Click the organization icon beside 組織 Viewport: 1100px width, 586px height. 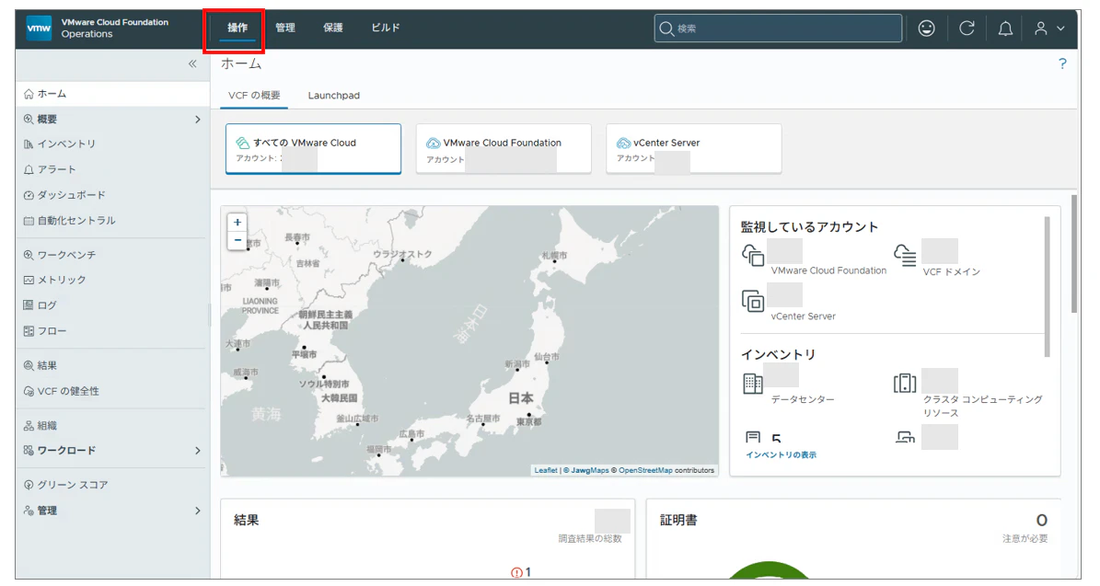pyautogui.click(x=29, y=426)
